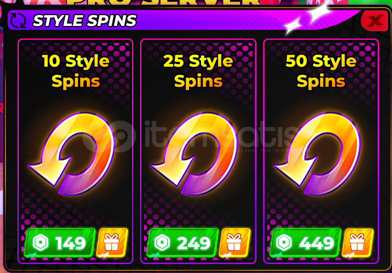392x273 pixels.
Task: Buy 25 Style Spins for 249 Robux
Action: click(x=183, y=243)
